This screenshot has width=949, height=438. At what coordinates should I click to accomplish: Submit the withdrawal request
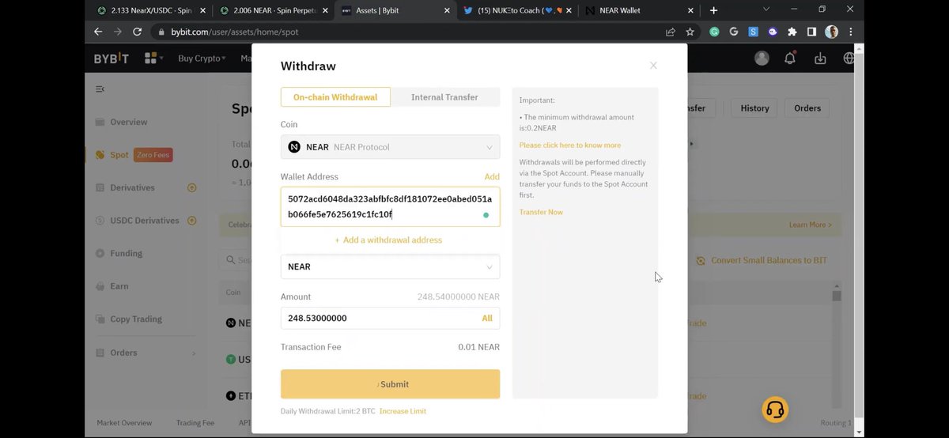point(391,384)
